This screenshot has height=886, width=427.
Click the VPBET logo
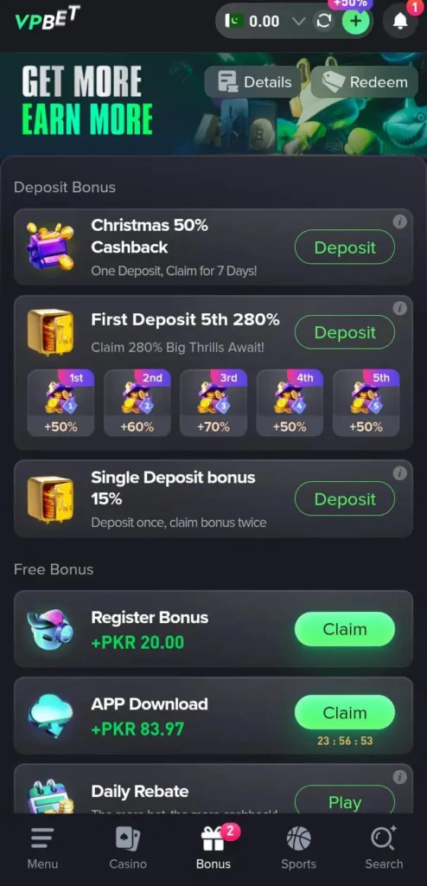(48, 18)
